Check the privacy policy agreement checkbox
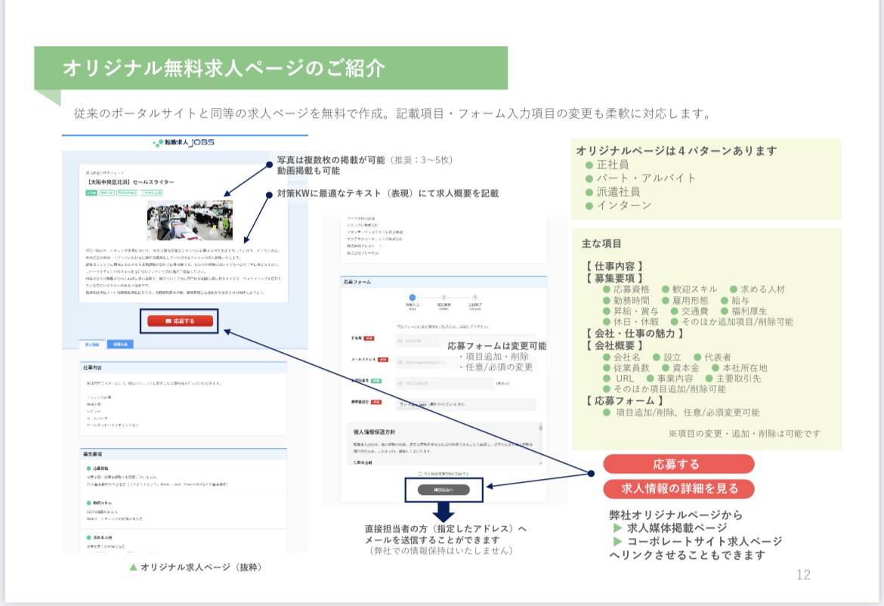884x606 pixels. pyautogui.click(x=420, y=474)
